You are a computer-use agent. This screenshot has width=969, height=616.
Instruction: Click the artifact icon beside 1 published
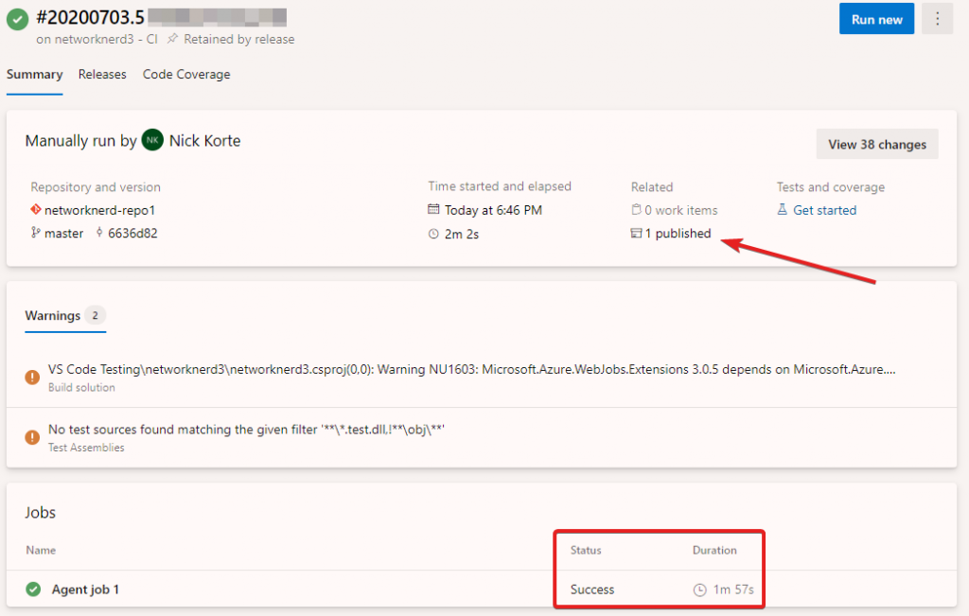coord(636,233)
